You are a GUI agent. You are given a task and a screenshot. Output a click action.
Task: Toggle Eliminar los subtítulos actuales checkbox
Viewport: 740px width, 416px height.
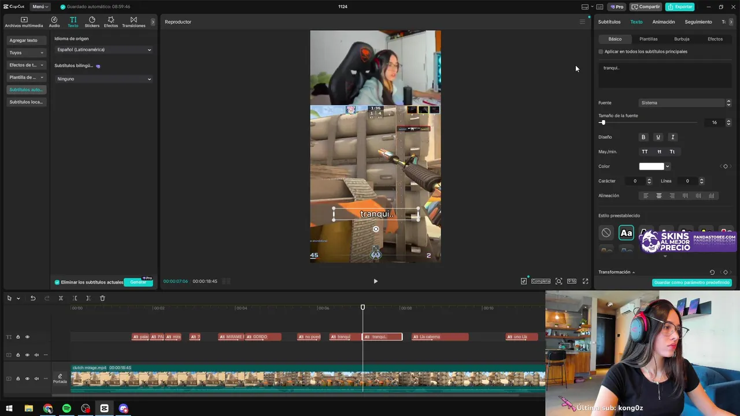(x=57, y=282)
